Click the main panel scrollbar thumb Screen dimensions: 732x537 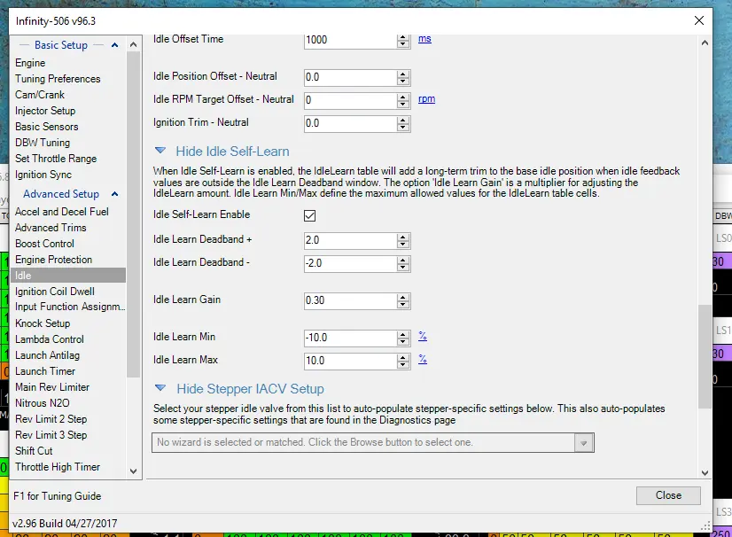click(705, 357)
